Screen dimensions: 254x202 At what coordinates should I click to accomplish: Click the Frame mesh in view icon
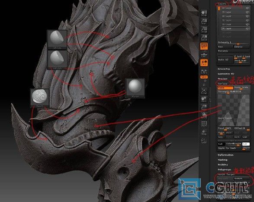click(204, 91)
